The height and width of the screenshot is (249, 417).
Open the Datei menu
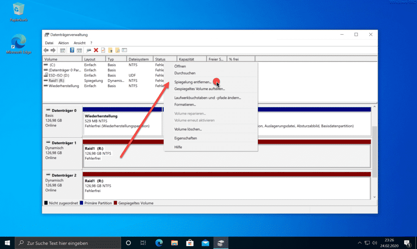tap(49, 43)
